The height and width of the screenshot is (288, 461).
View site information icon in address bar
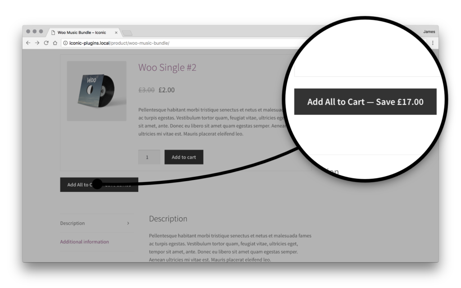click(x=65, y=43)
